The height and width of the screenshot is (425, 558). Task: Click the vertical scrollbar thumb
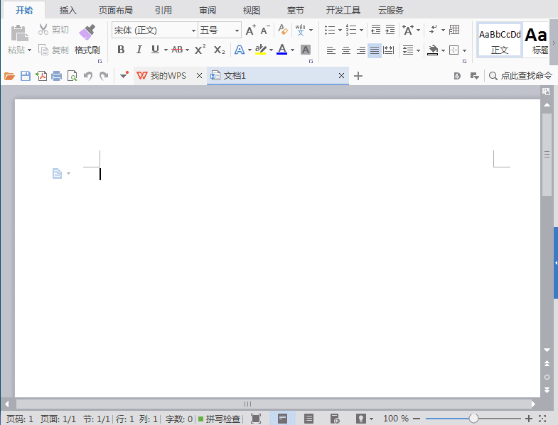(547, 154)
